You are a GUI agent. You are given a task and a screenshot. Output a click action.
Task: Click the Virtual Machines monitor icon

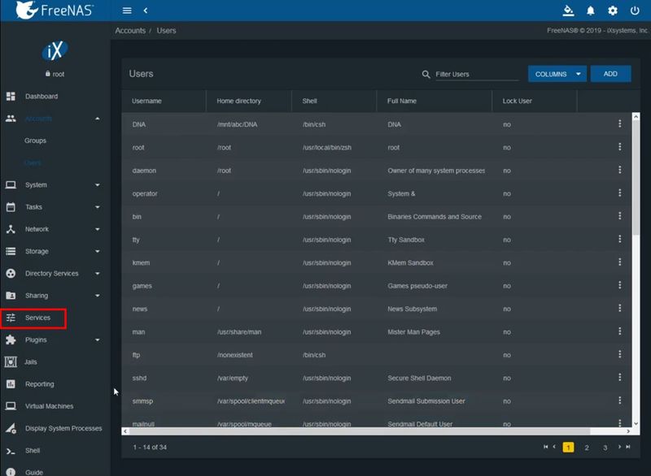tap(10, 405)
